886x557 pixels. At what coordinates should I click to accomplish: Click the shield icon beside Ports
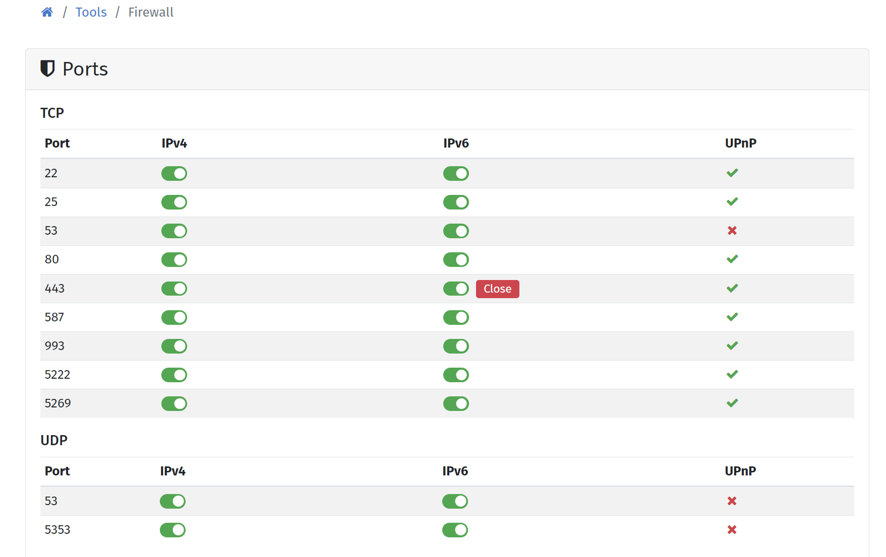pos(47,68)
